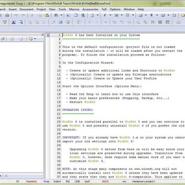This screenshot has height=185, width=185.
Task: Click the tree icon in left panel toolbar
Action: click(30, 39)
